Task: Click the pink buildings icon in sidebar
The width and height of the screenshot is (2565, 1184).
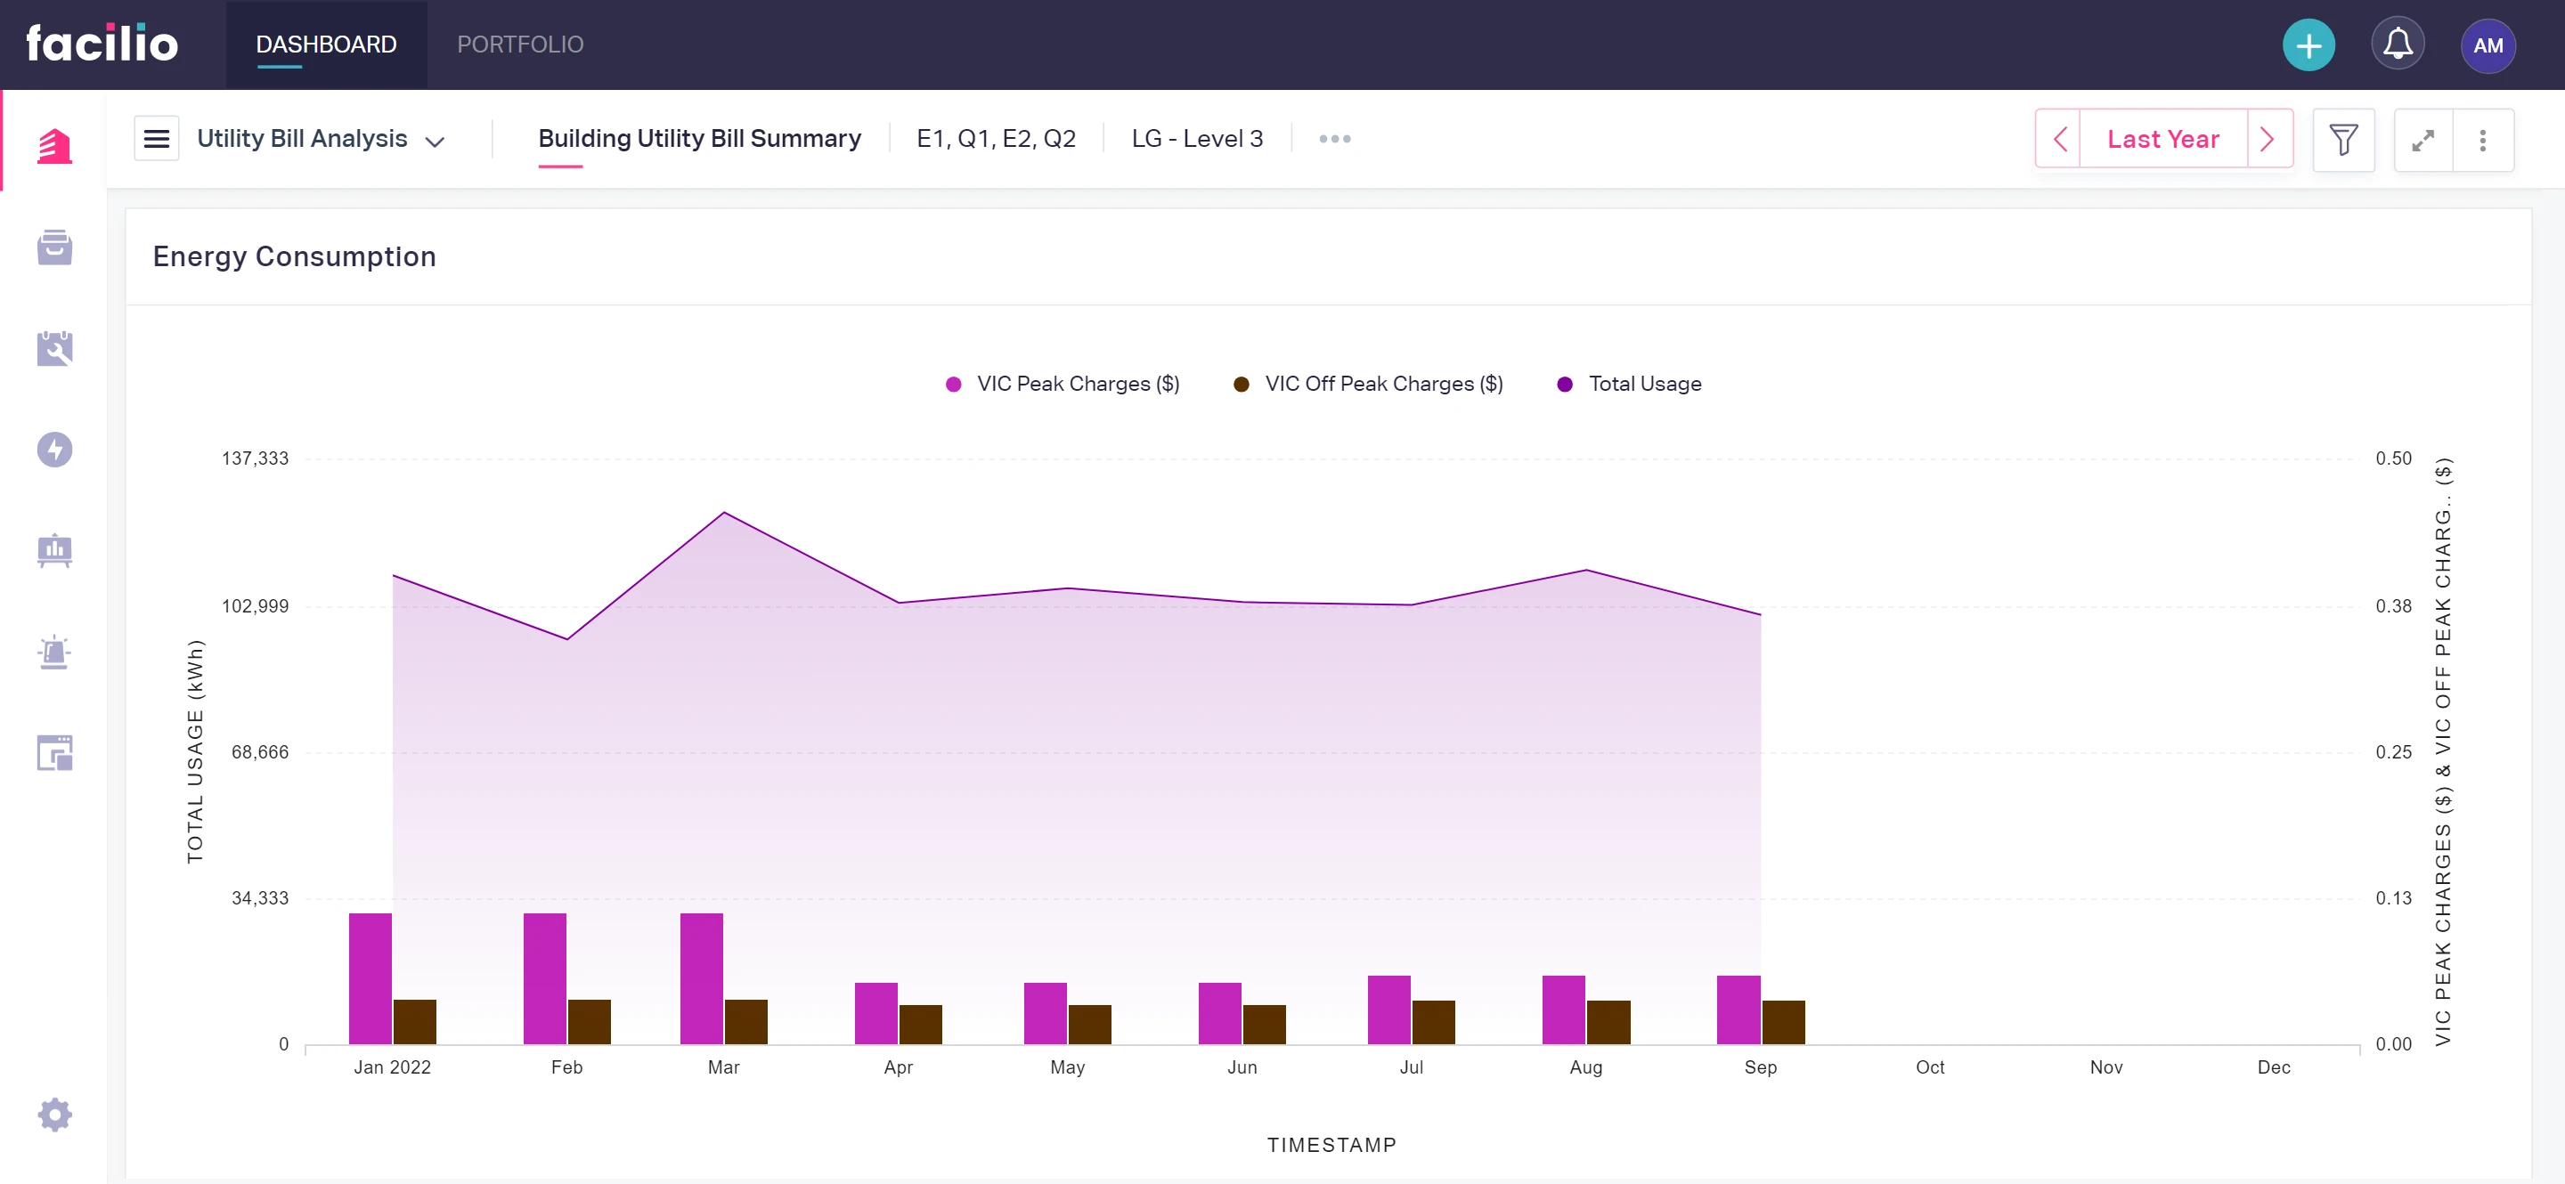Action: click(54, 146)
